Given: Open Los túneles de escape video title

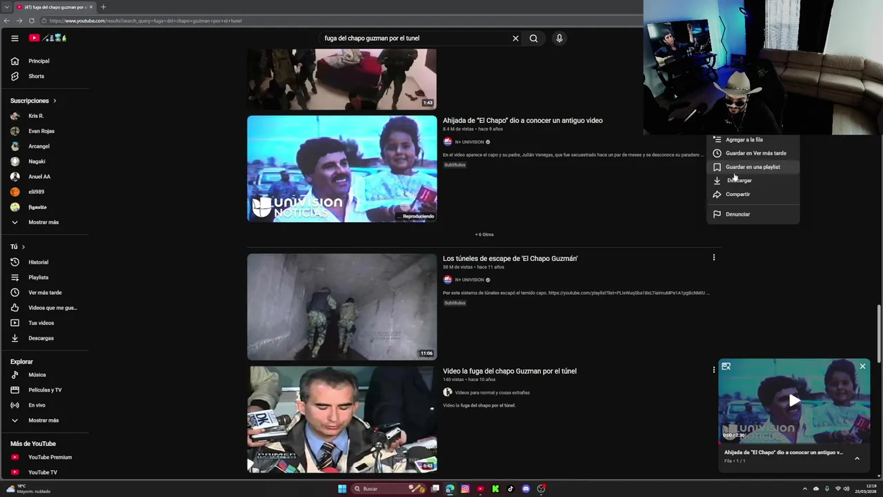Looking at the screenshot, I should click(x=510, y=258).
